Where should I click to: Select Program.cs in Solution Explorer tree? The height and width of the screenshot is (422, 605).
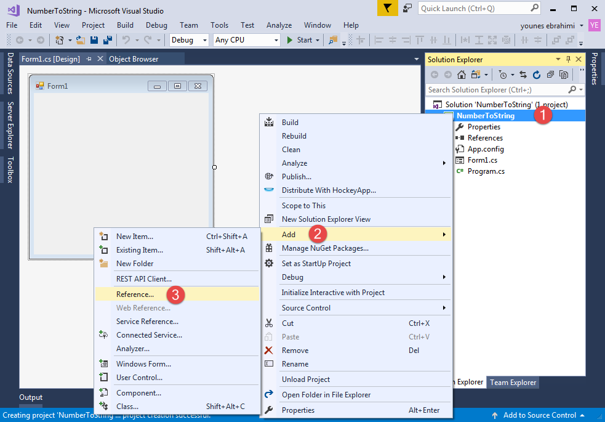pyautogui.click(x=486, y=171)
